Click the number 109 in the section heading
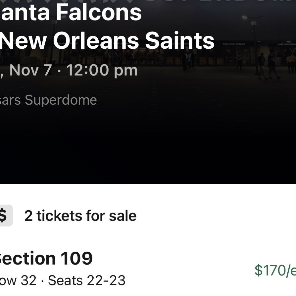 pos(76,258)
